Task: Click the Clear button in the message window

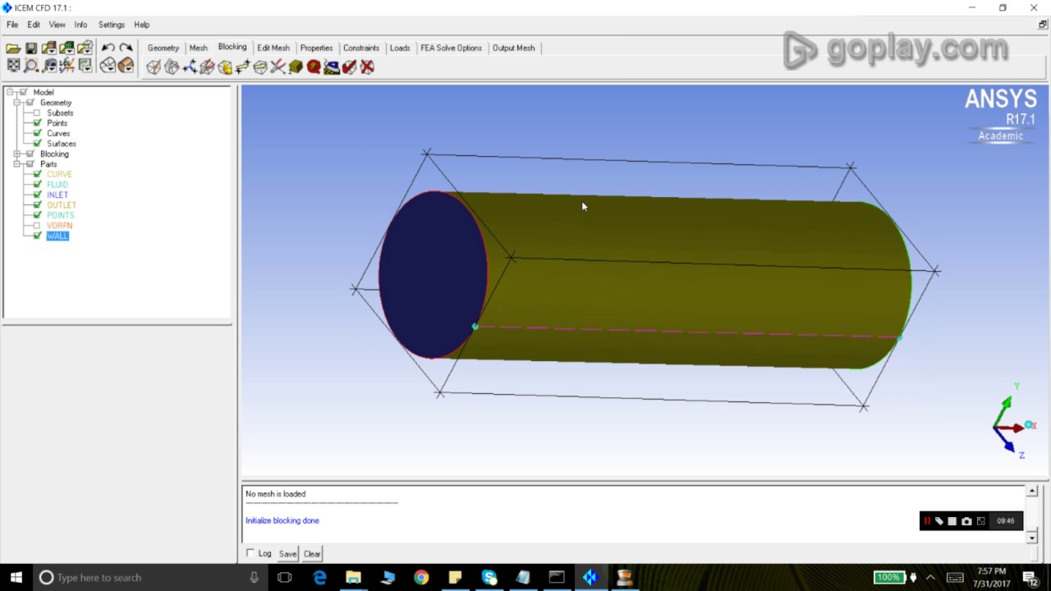Action: pos(312,554)
